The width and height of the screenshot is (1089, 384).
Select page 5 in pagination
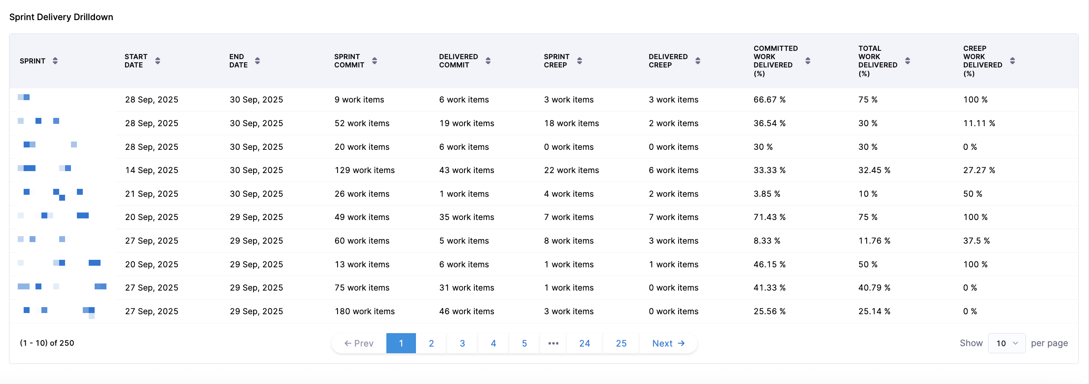(524, 343)
